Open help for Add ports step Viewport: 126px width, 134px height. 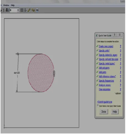(120, 72)
